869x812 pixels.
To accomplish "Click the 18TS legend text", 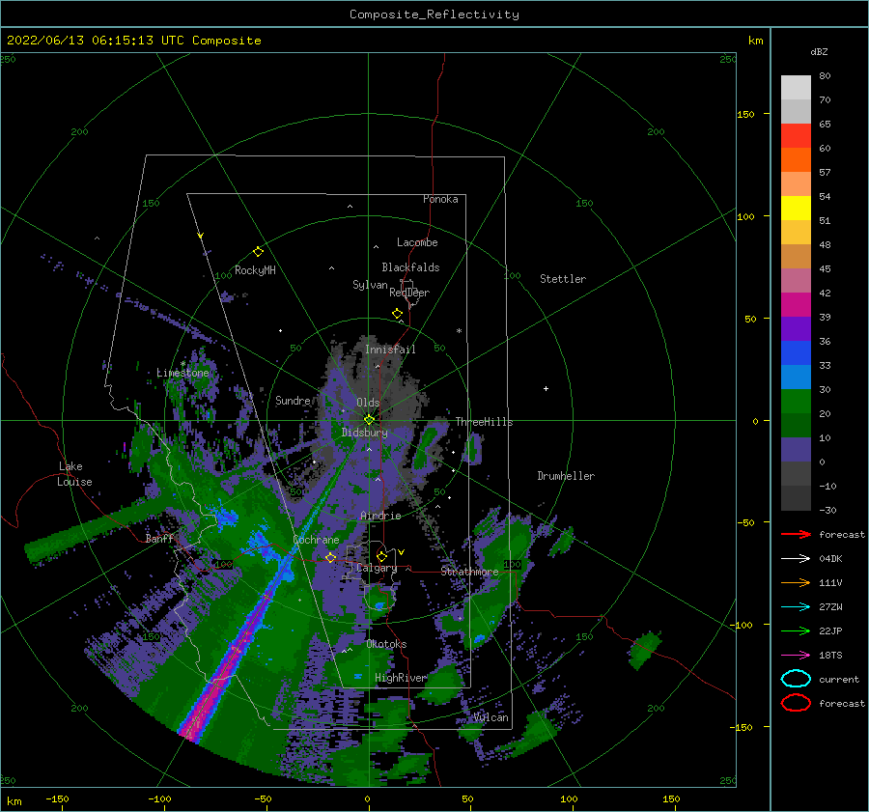I will pyautogui.click(x=830, y=655).
